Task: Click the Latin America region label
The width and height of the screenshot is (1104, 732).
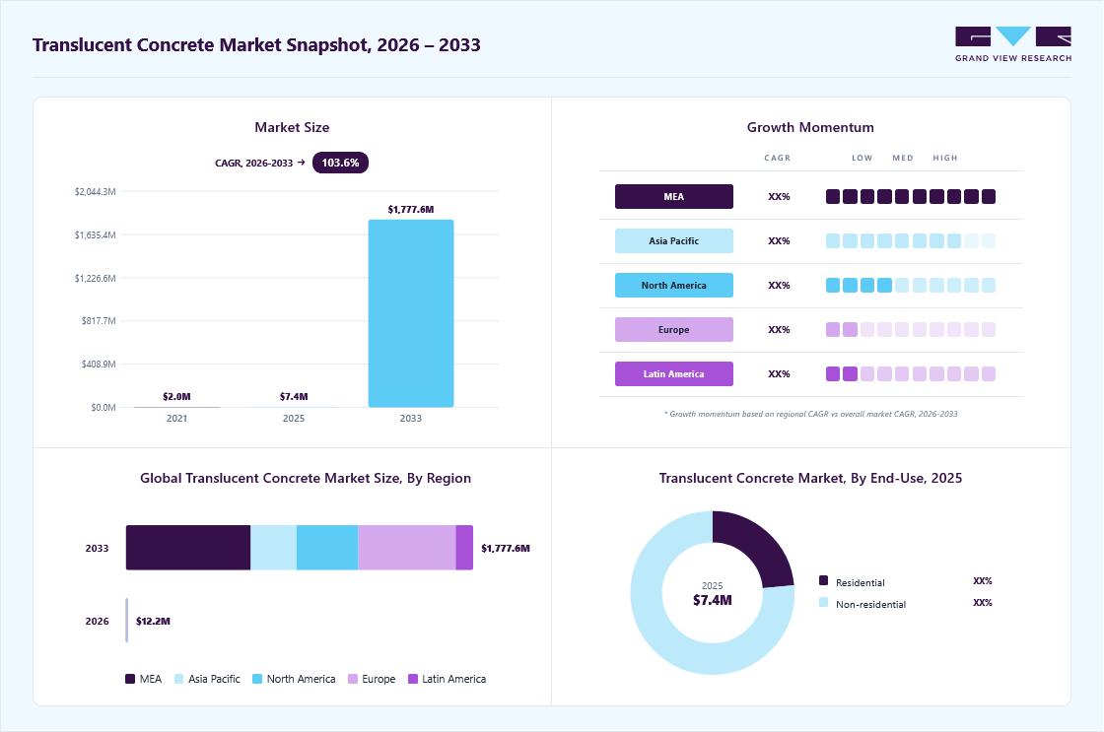Action: [x=674, y=373]
